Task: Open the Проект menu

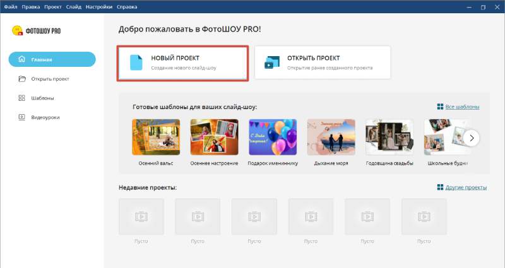Action: click(x=53, y=7)
